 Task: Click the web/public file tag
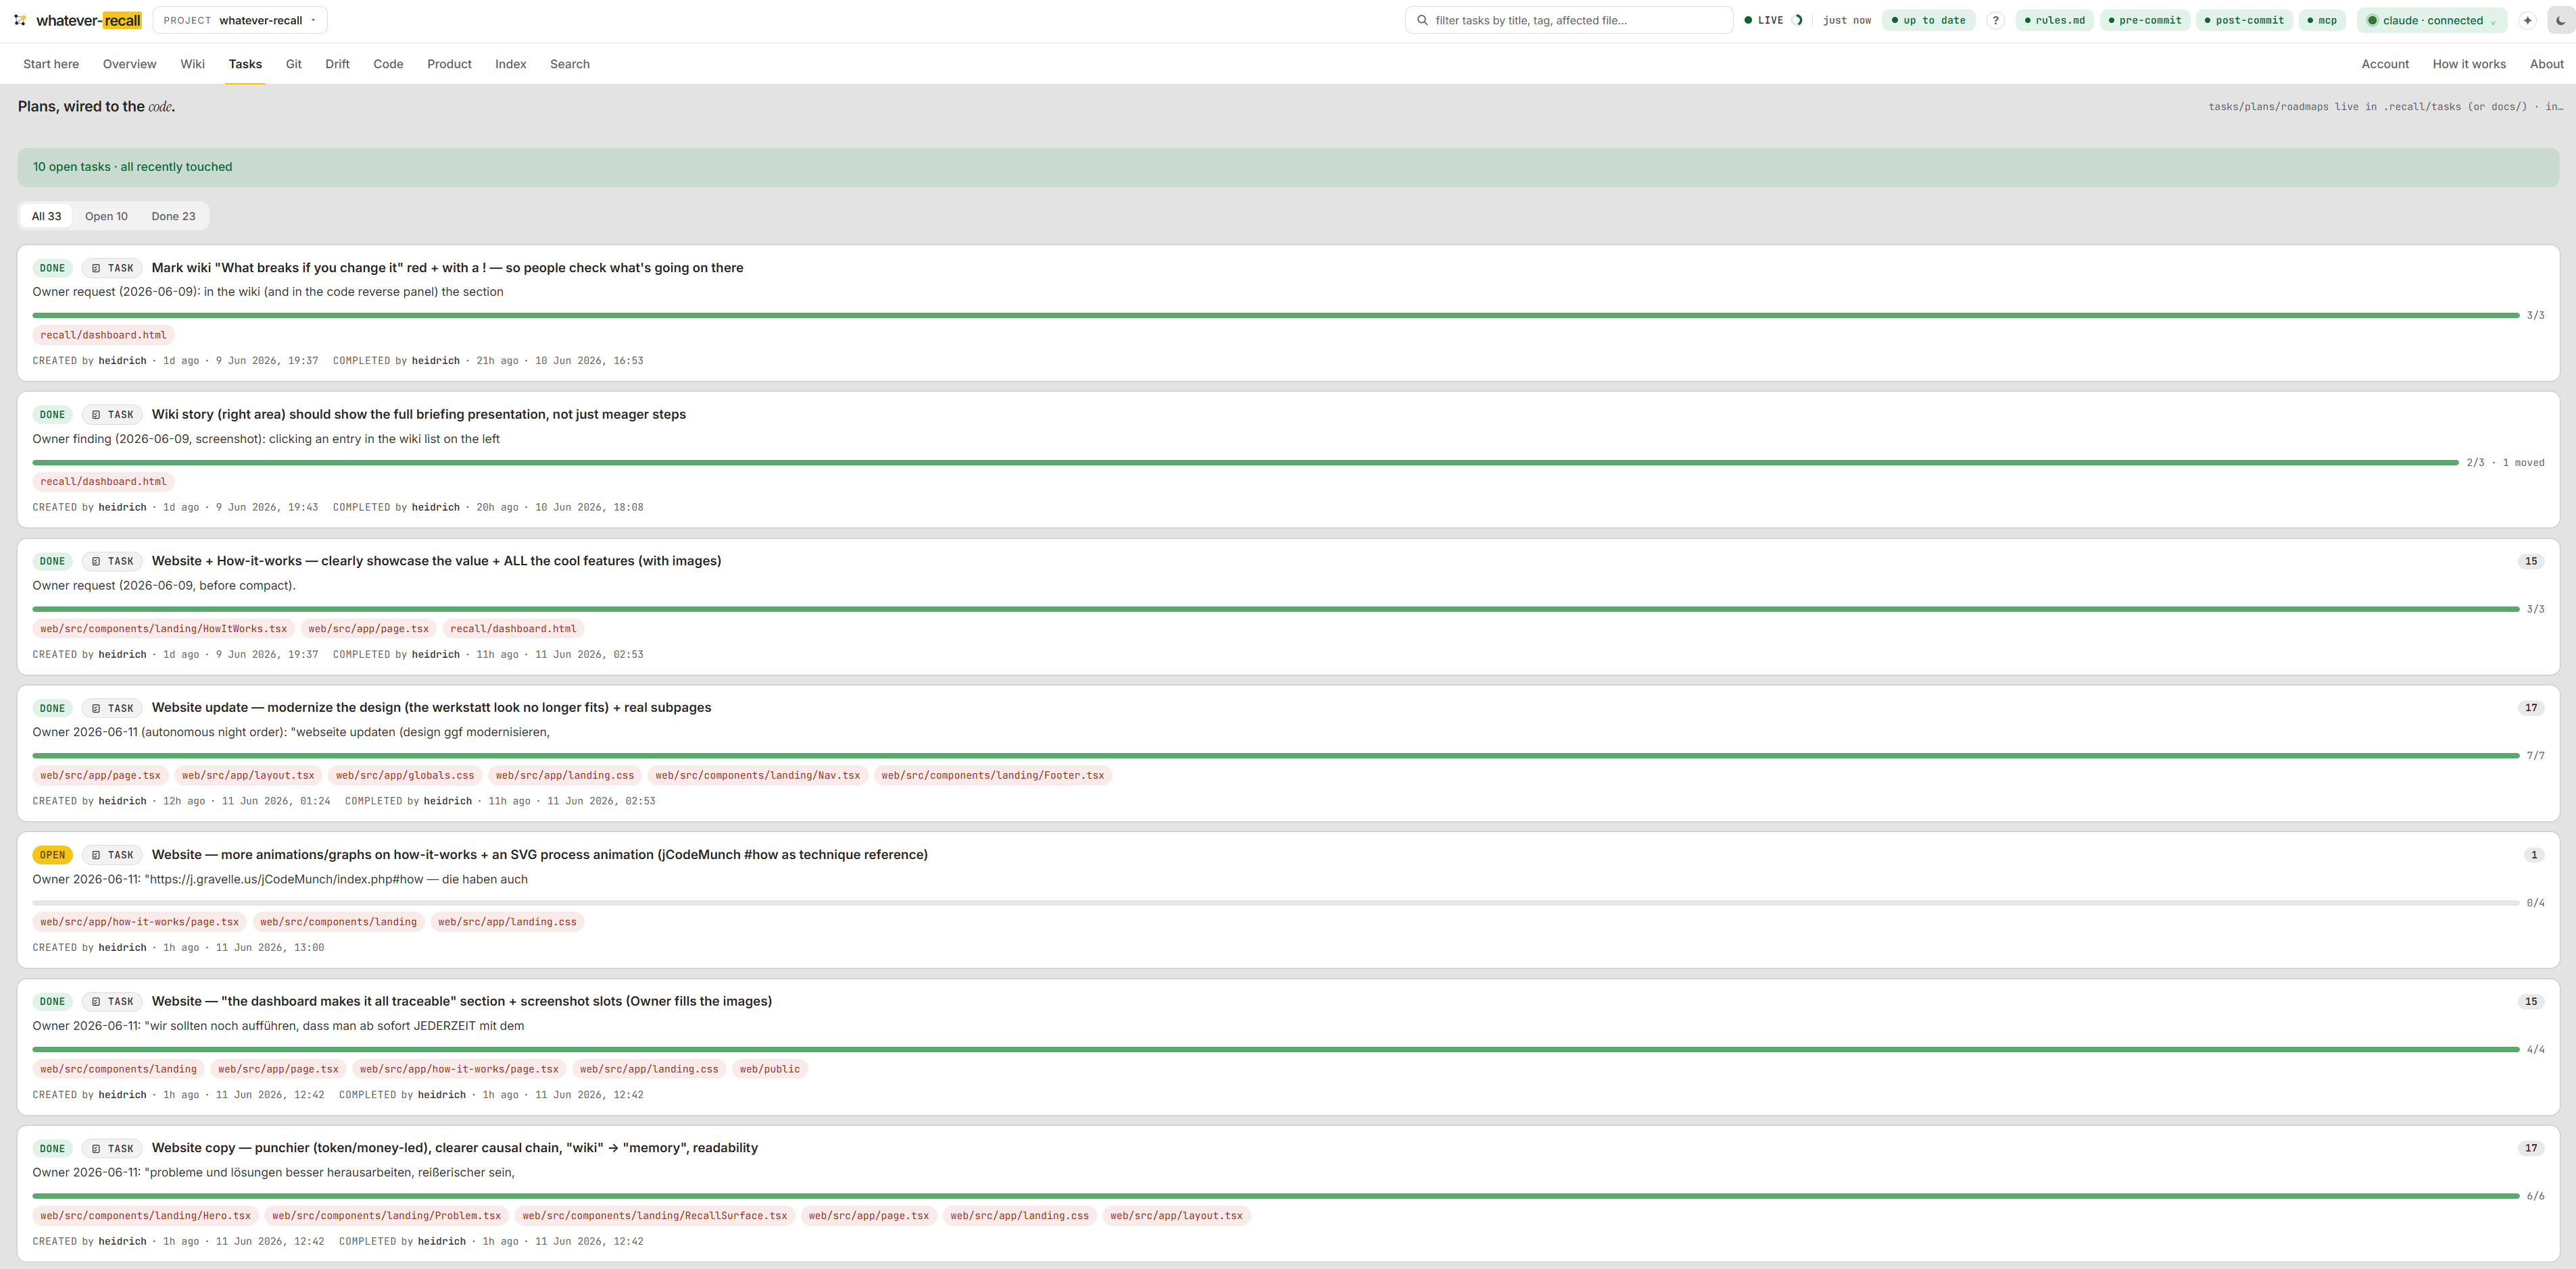[770, 1069]
